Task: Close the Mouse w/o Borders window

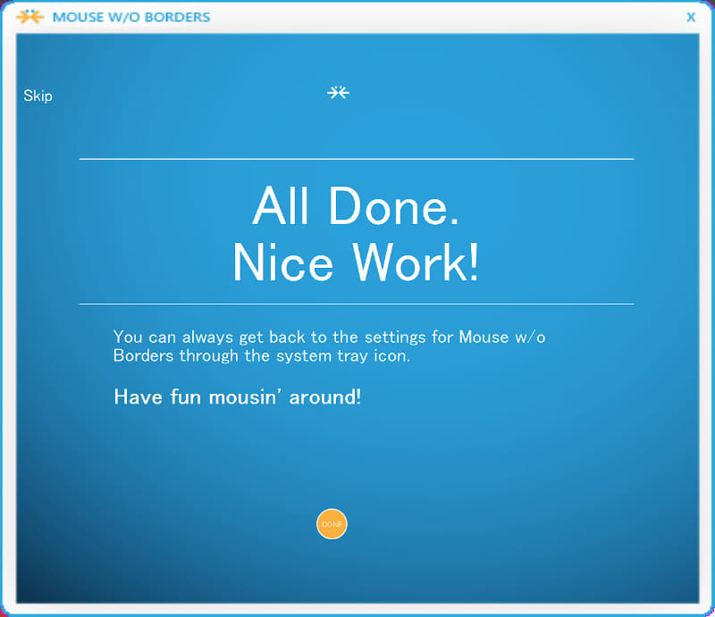Action: coord(691,17)
